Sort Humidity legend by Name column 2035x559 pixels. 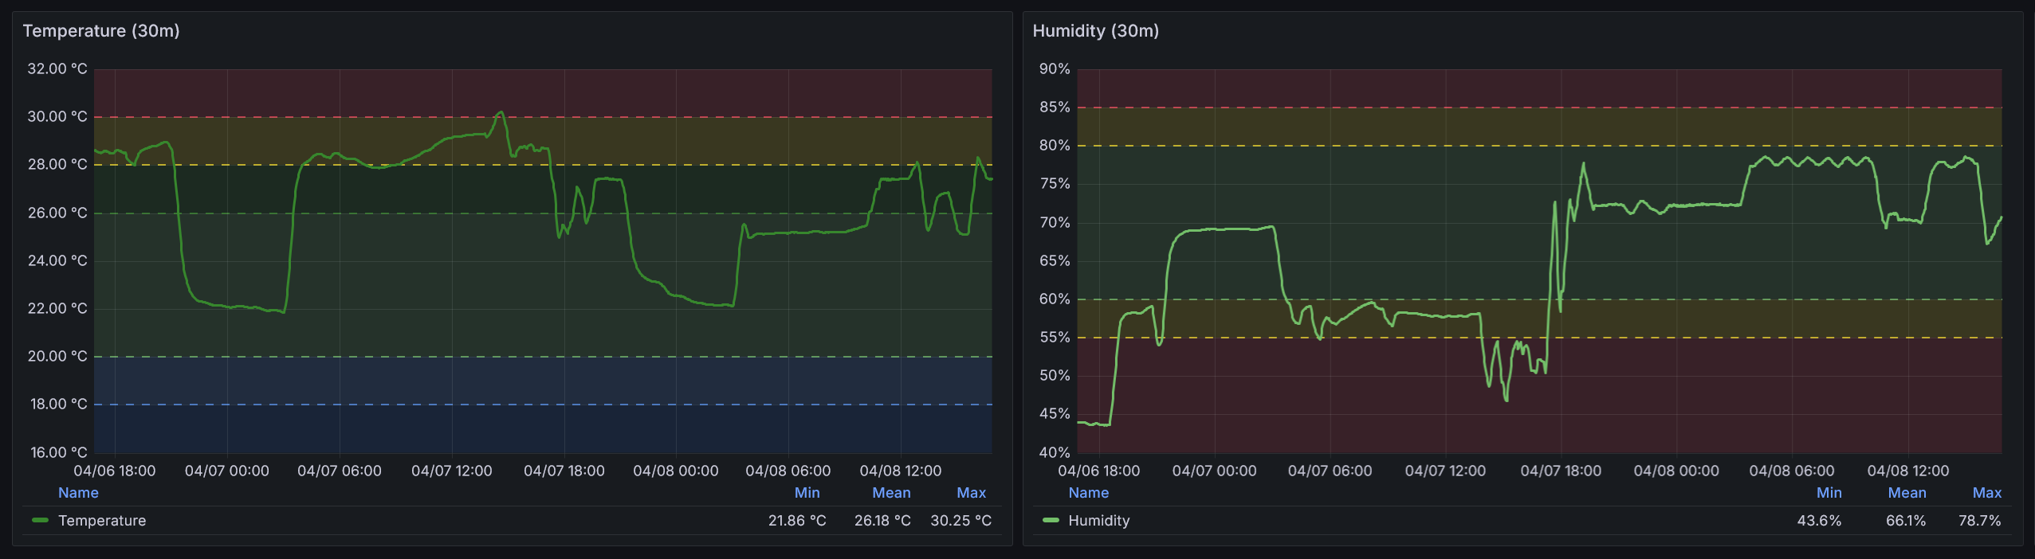tap(1088, 493)
